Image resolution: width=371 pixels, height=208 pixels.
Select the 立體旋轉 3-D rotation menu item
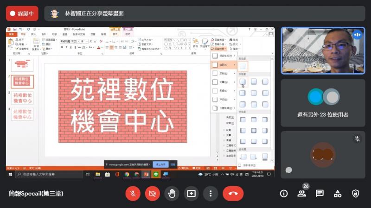pos(224,108)
